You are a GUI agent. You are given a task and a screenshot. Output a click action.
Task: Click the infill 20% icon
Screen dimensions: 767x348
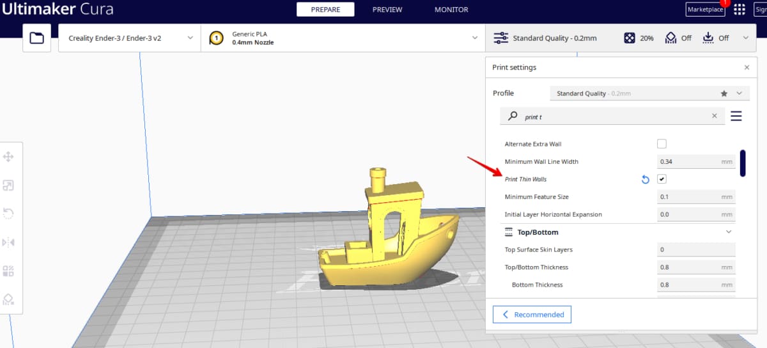[630, 38]
